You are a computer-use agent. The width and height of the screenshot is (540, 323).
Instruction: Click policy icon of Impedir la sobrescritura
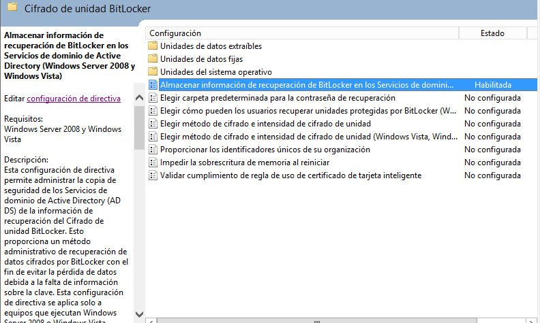tap(153, 163)
